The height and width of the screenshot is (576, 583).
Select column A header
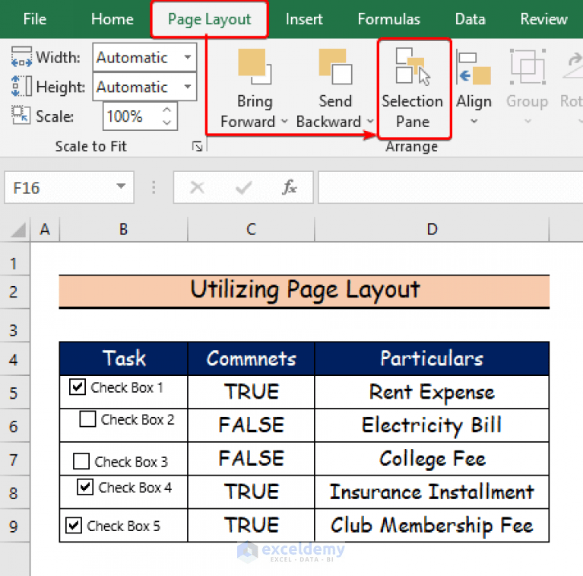(x=45, y=230)
